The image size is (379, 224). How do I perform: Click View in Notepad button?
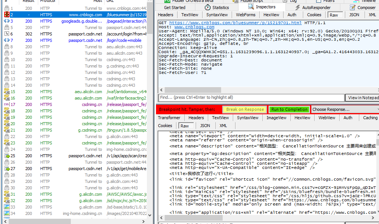[x=363, y=98]
